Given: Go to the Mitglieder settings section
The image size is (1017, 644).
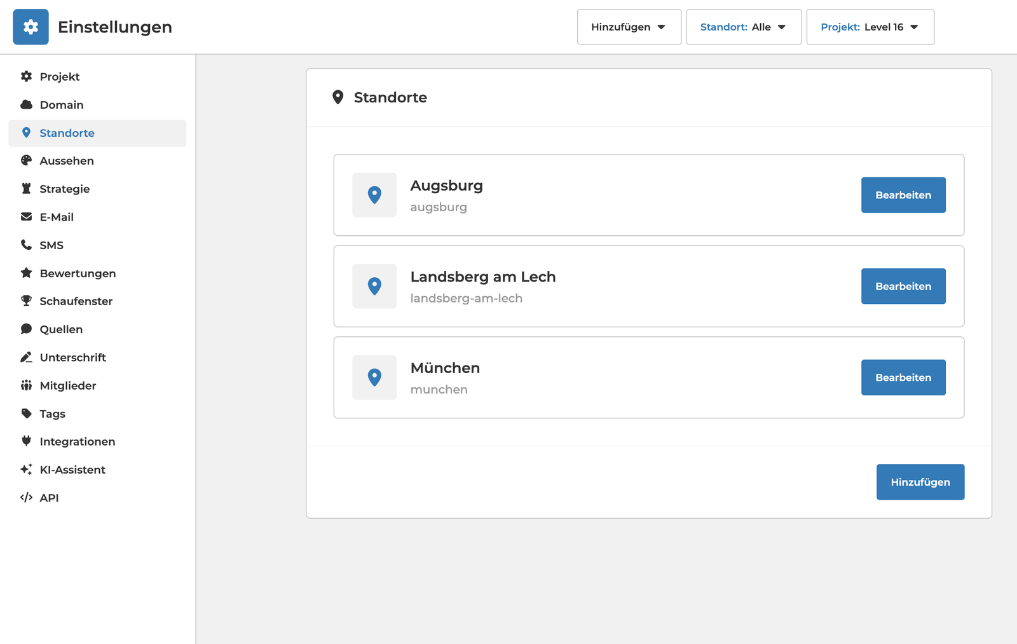Looking at the screenshot, I should coord(68,385).
